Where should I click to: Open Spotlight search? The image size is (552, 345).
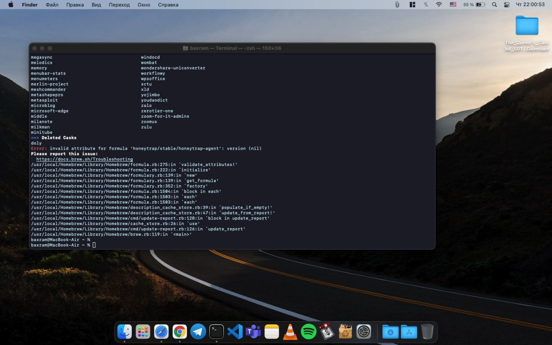(494, 5)
